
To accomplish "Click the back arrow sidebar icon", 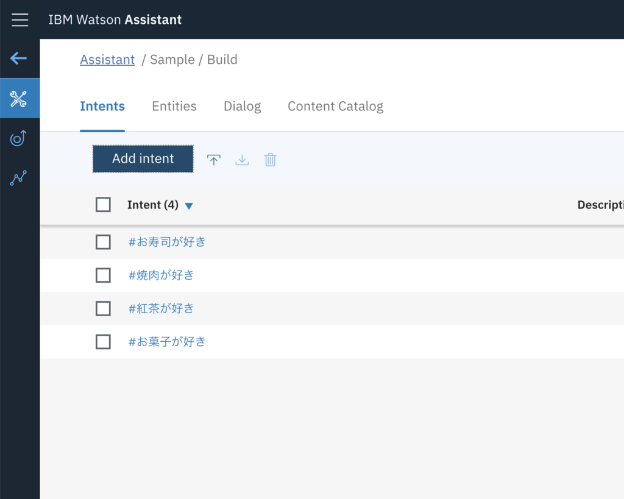I will point(18,58).
